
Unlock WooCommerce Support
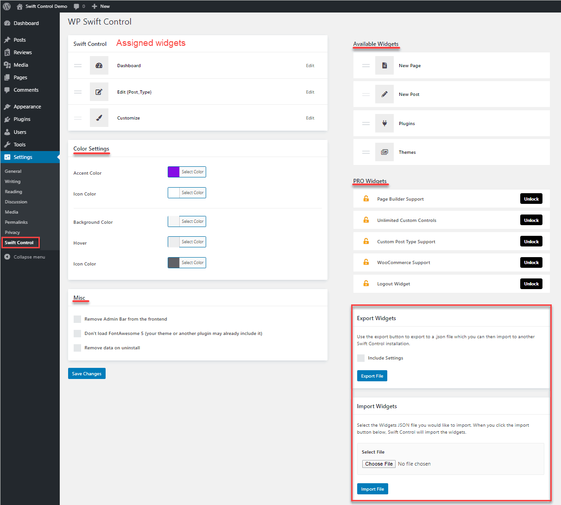coord(531,262)
